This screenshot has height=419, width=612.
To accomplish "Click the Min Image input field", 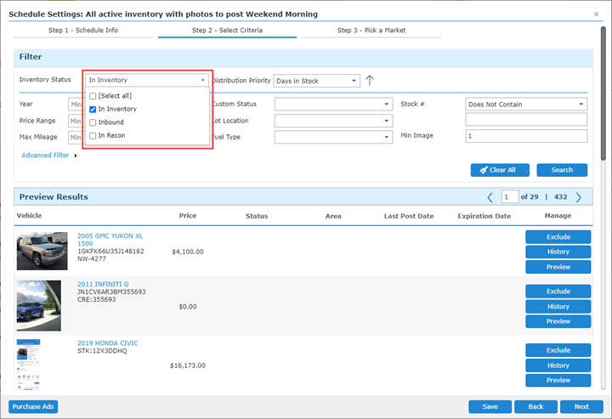I will coord(526,136).
